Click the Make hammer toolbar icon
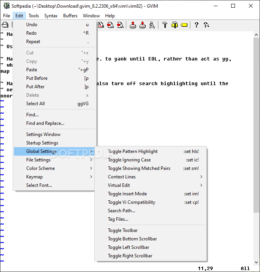The image size is (260, 272). click(x=165, y=25)
